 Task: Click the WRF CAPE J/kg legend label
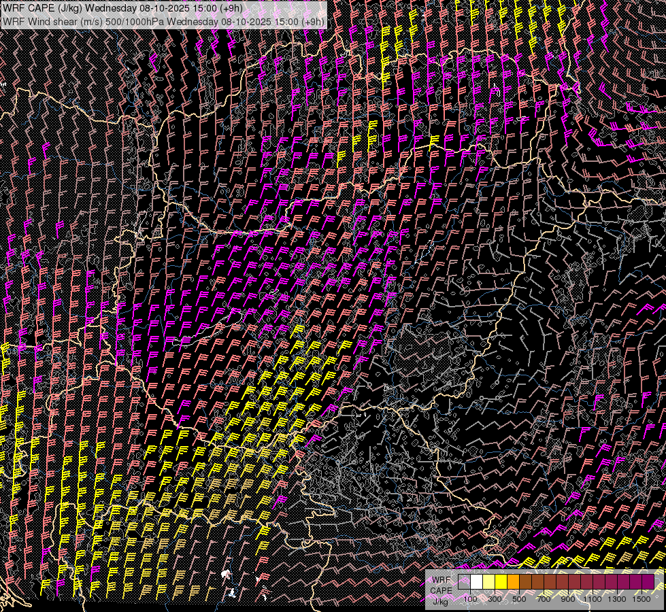tap(441, 590)
